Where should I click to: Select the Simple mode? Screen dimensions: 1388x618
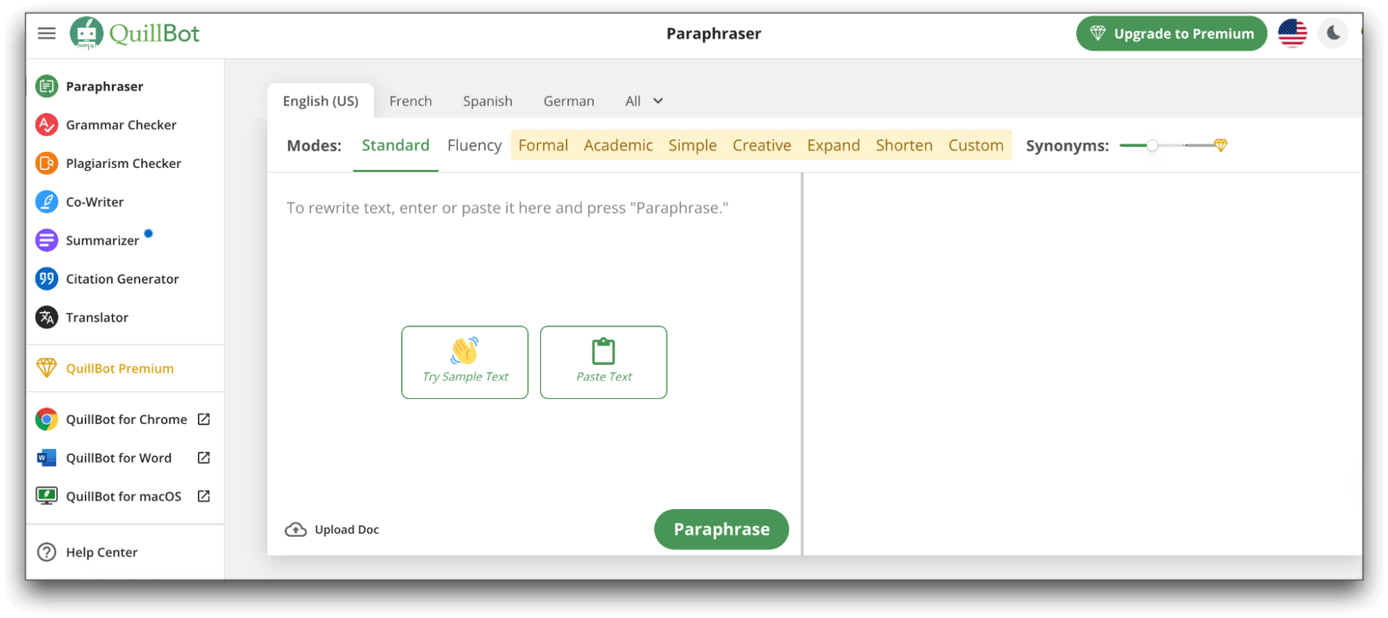[692, 146]
